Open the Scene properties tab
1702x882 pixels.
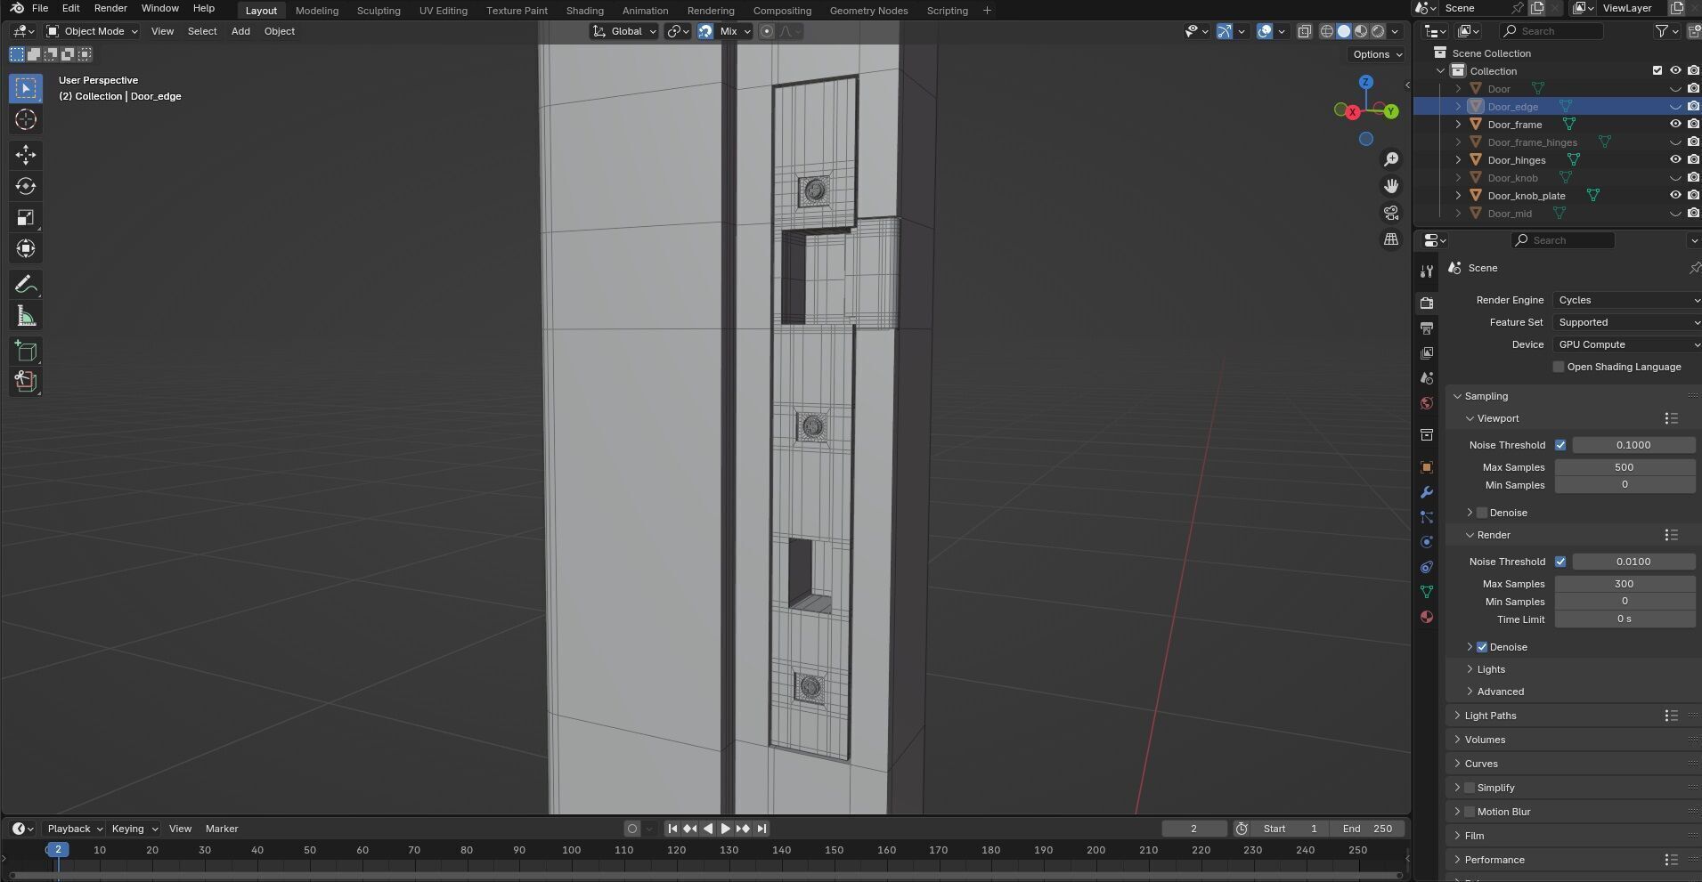1427,378
